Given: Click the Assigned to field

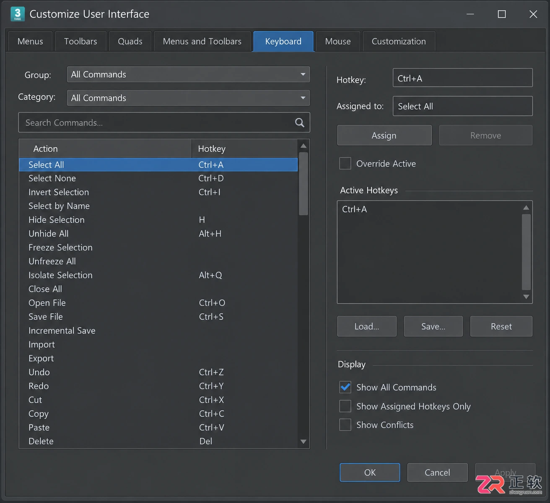Looking at the screenshot, I should click(462, 106).
